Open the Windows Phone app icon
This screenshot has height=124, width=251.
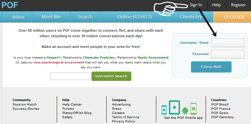(193, 109)
